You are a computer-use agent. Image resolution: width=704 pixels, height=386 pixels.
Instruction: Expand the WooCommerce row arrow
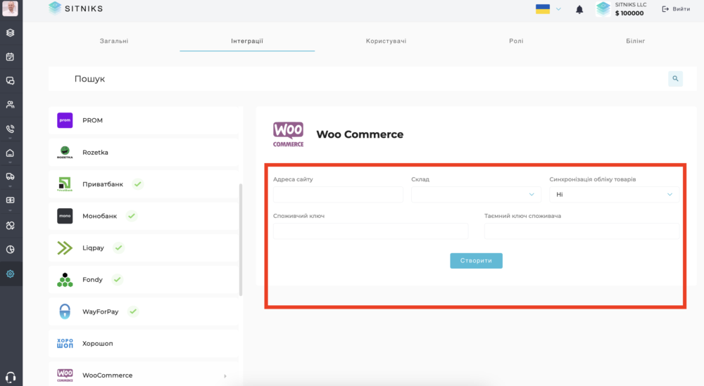coord(225,376)
